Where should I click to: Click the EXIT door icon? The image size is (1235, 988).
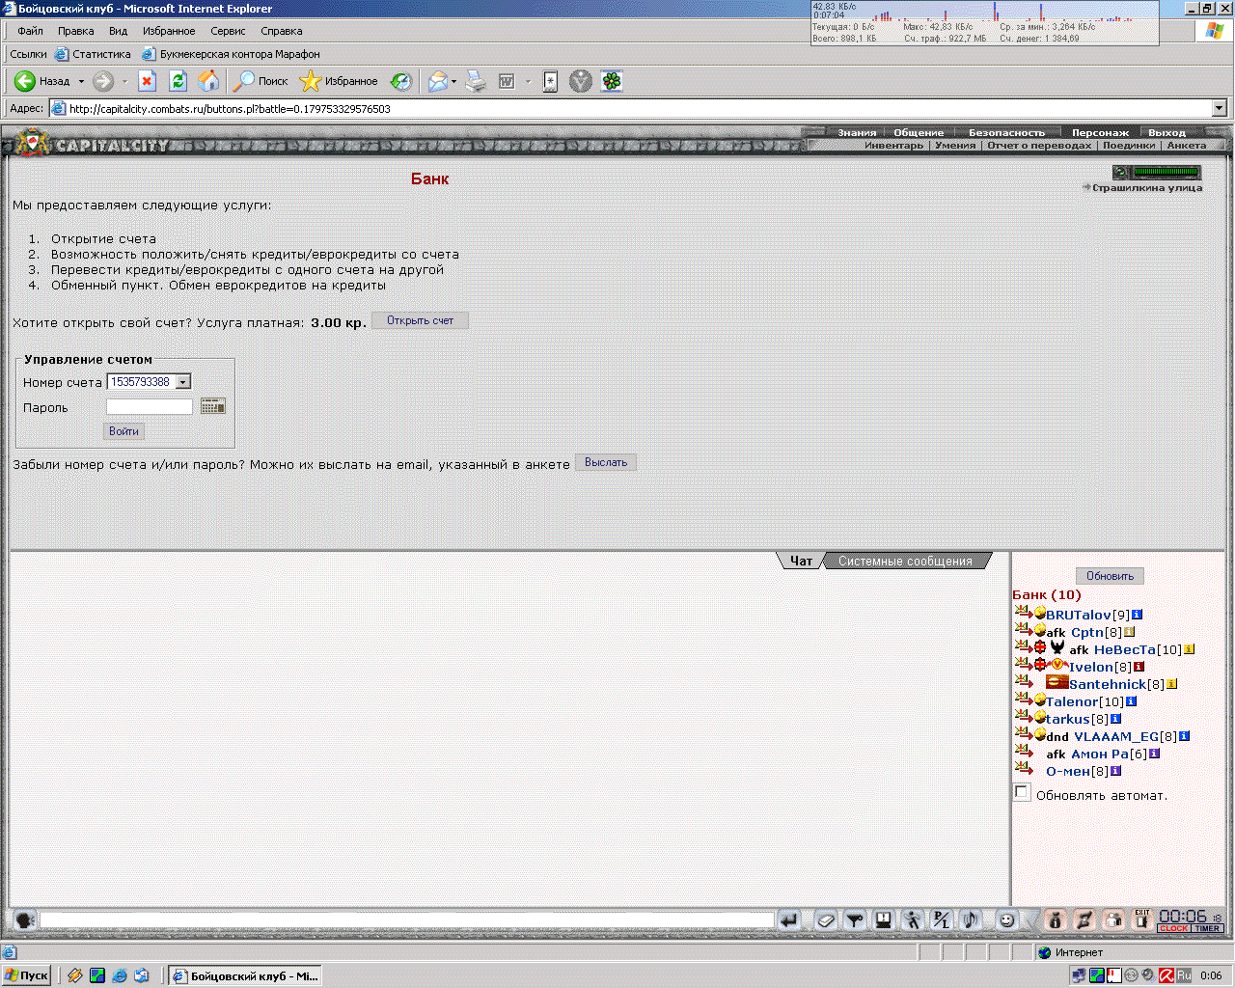pyautogui.click(x=1141, y=919)
